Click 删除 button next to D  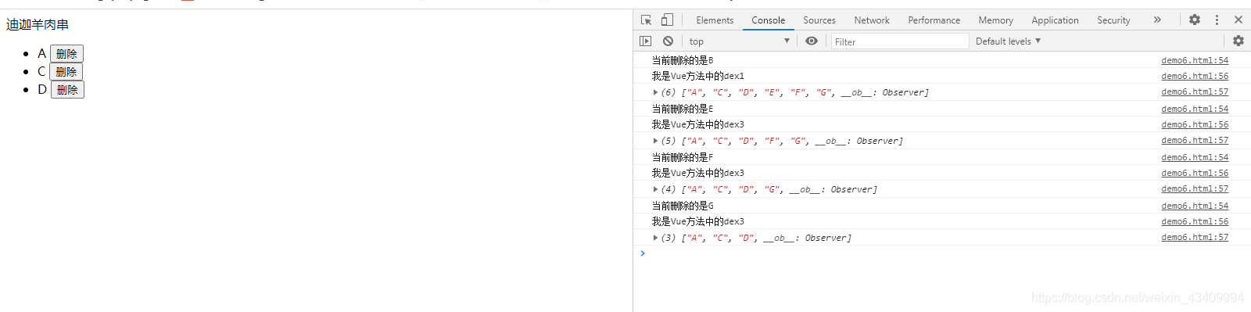click(x=67, y=89)
